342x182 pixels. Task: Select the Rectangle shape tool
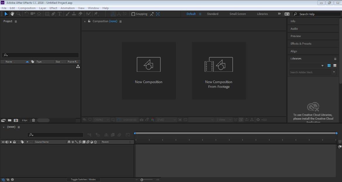[47, 14]
